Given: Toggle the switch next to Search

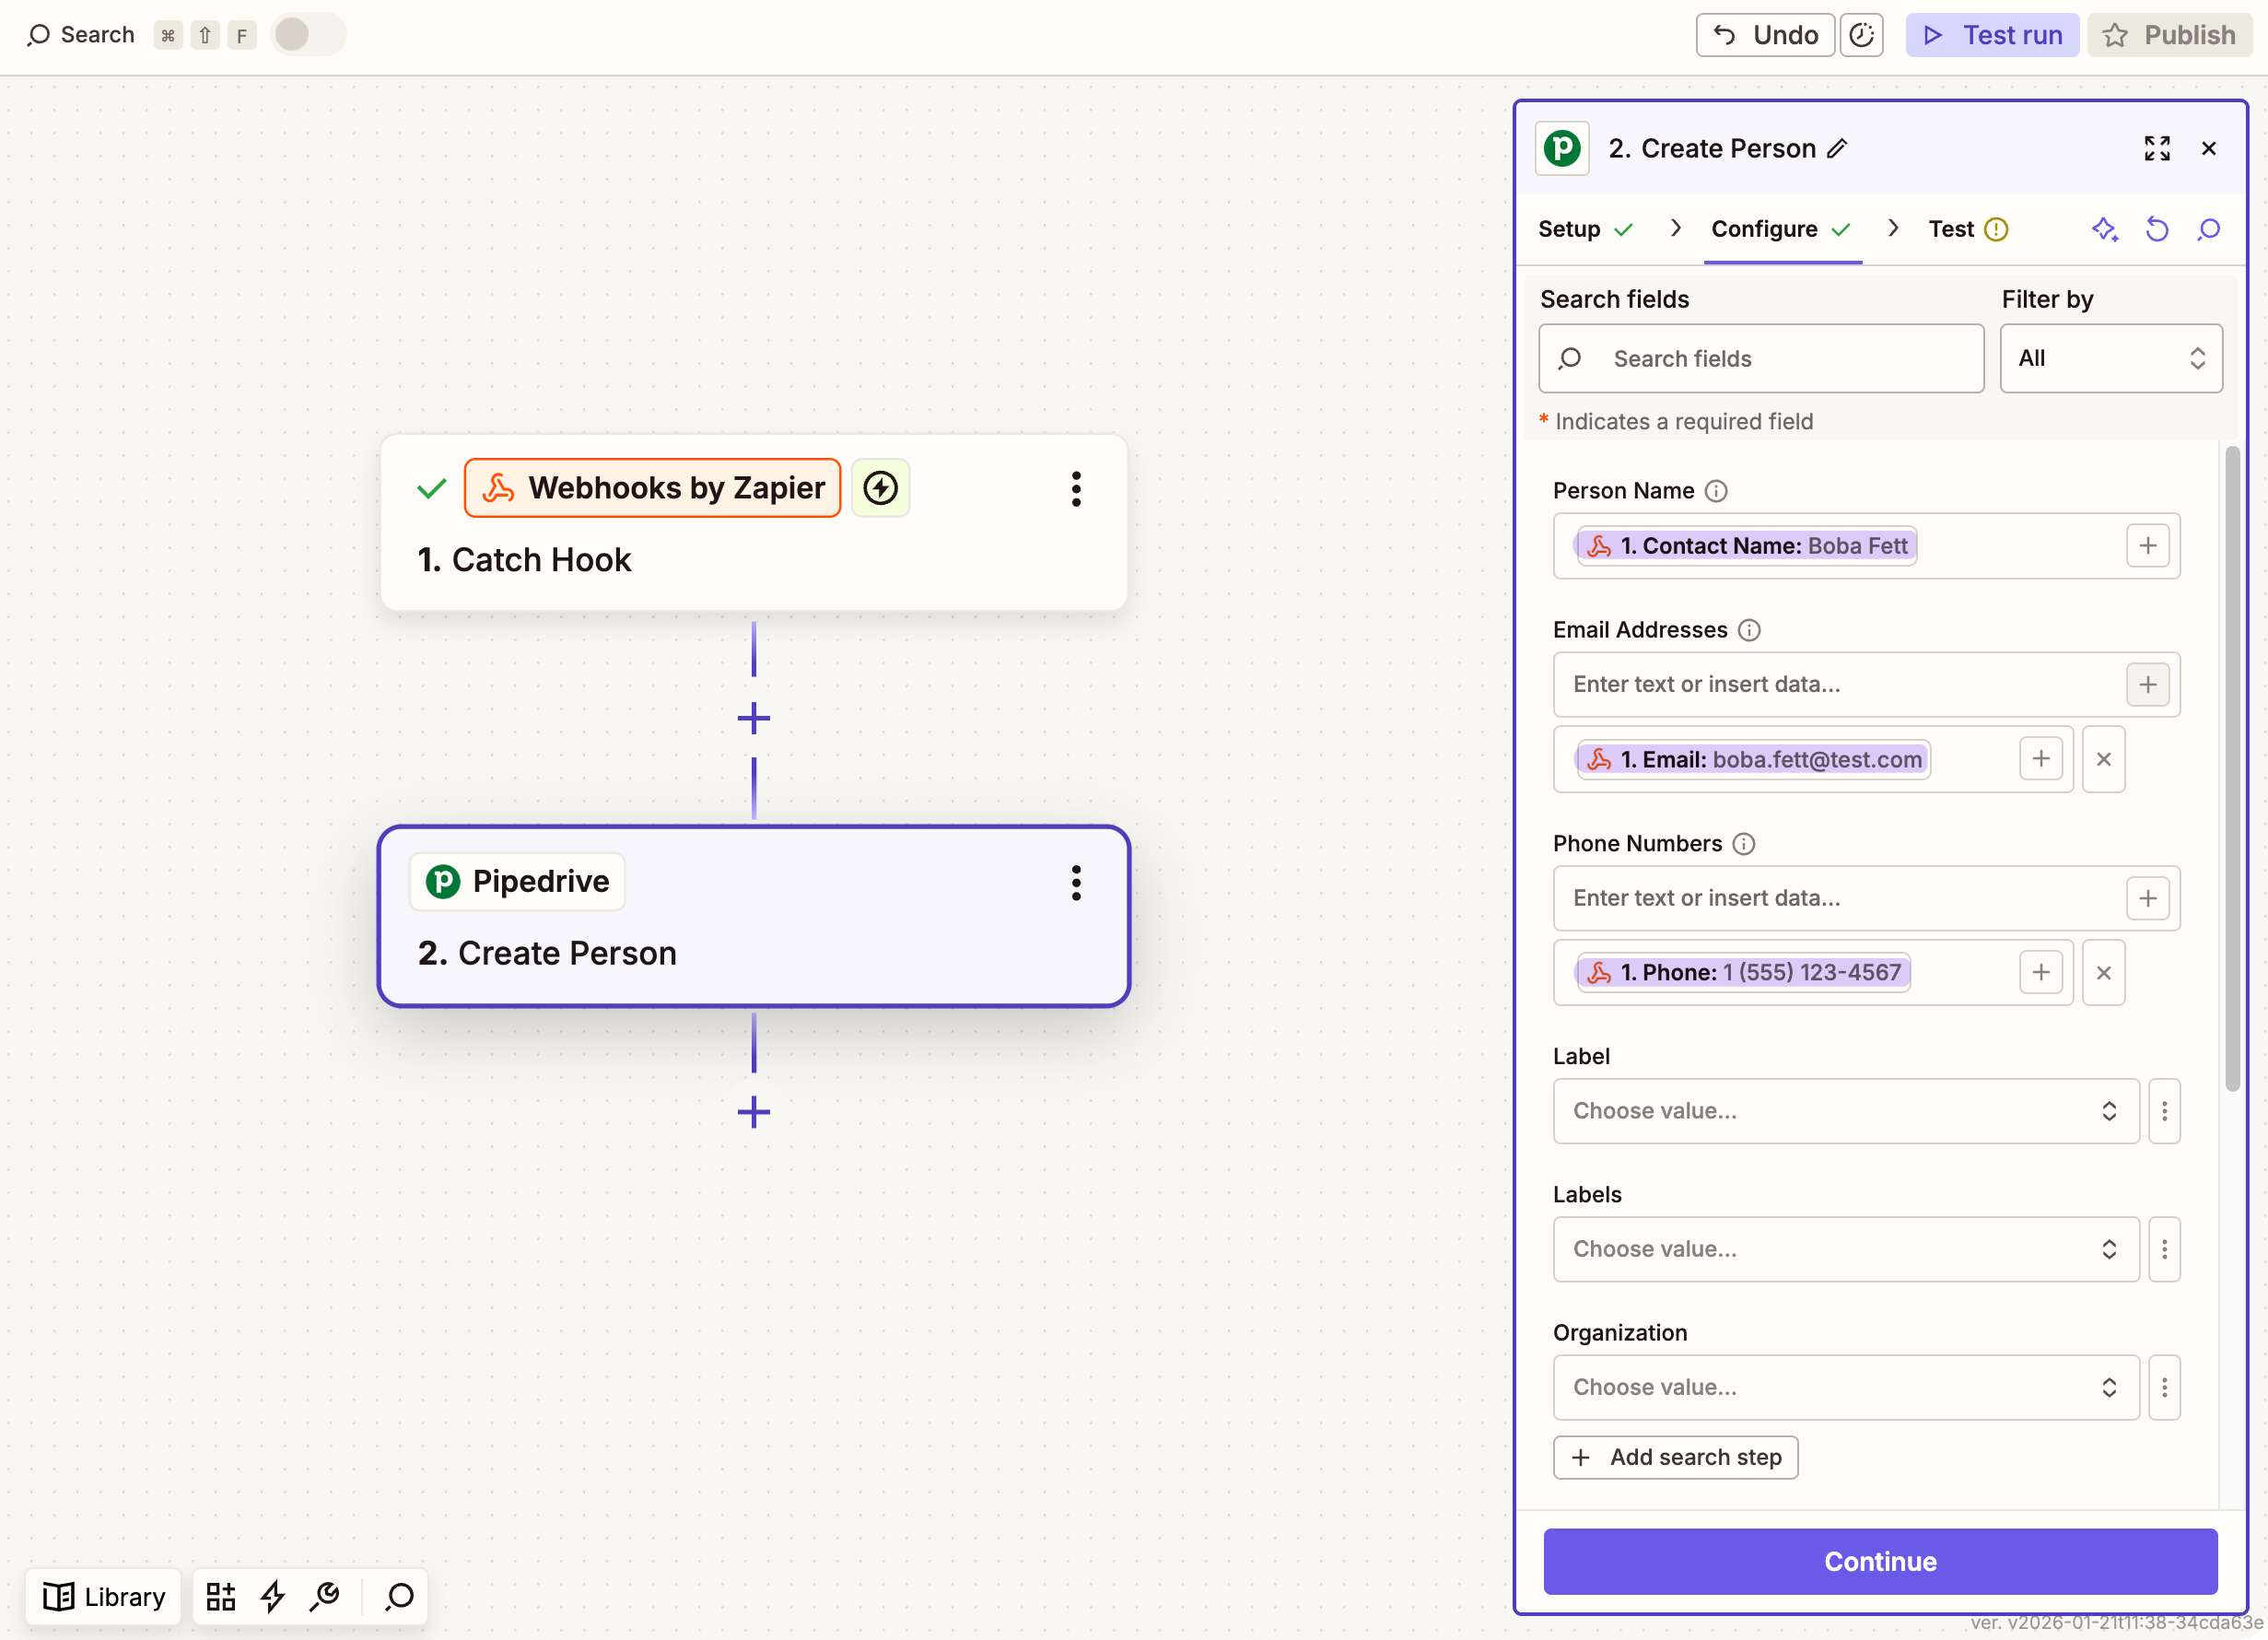Looking at the screenshot, I should (x=307, y=35).
